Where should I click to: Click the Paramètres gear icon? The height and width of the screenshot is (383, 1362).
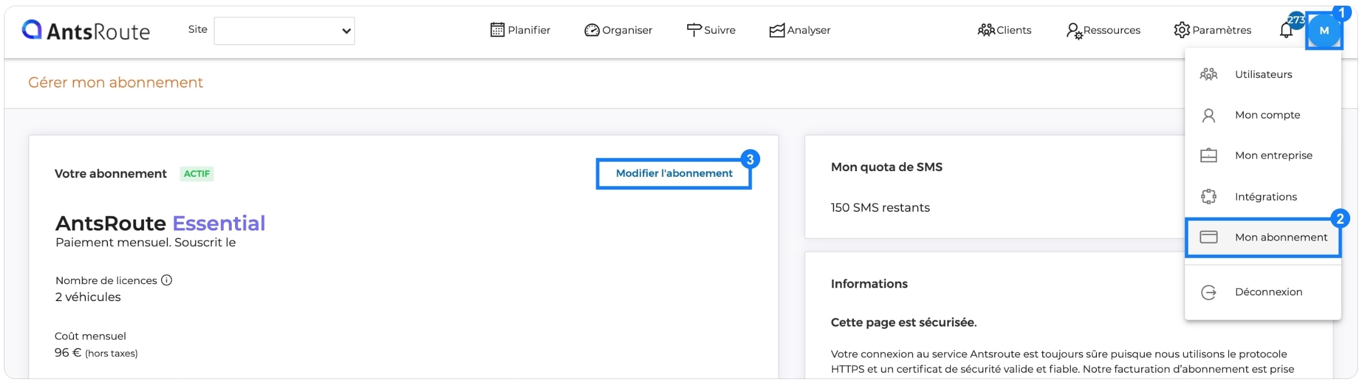[x=1182, y=30]
